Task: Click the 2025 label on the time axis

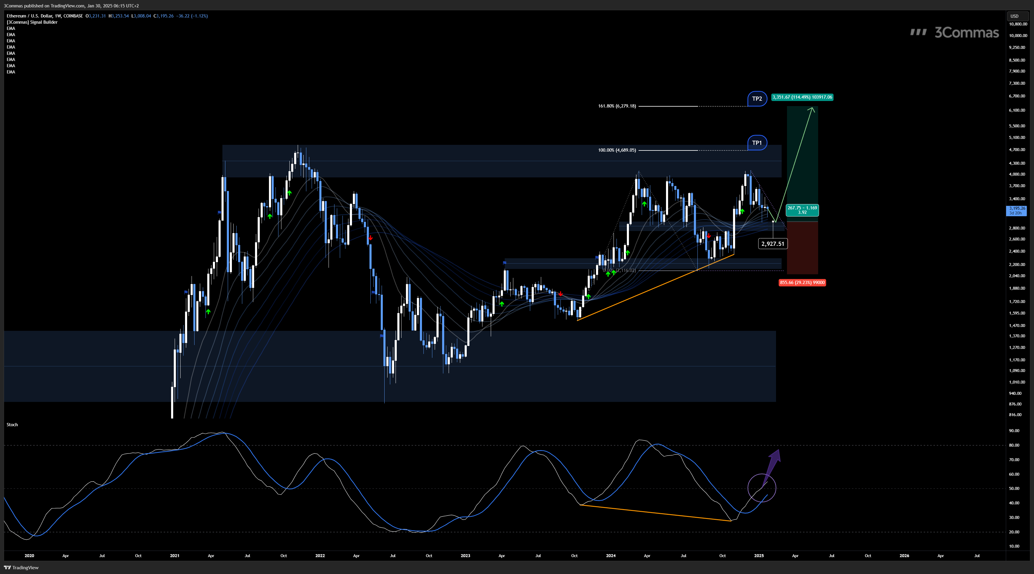Action: (759, 556)
